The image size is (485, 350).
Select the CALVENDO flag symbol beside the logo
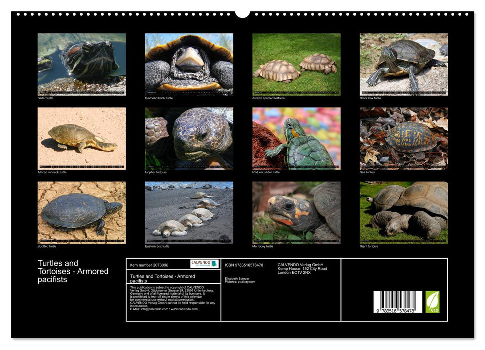coord(214,264)
